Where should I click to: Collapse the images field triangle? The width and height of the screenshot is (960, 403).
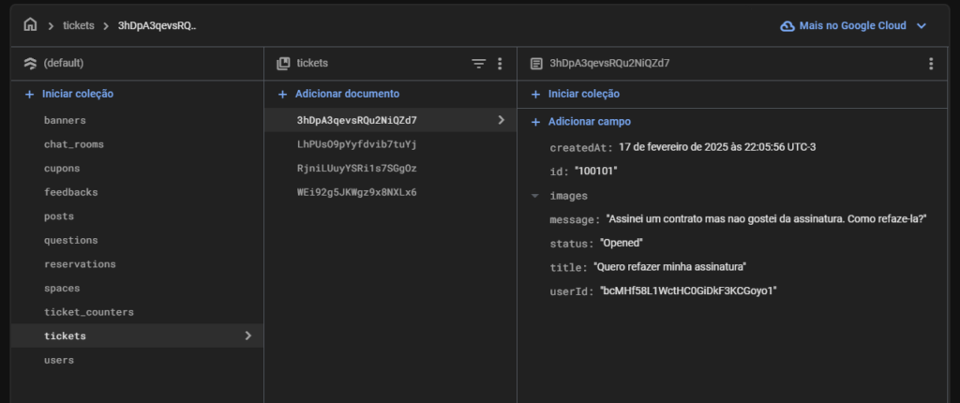(535, 196)
